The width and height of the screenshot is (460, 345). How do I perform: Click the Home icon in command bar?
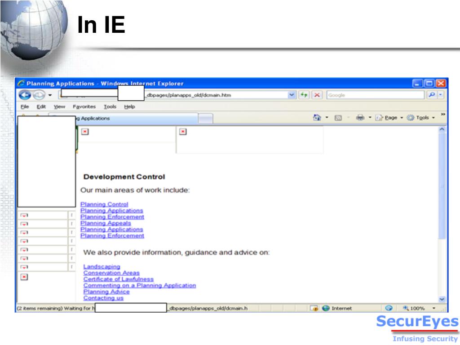pyautogui.click(x=317, y=118)
